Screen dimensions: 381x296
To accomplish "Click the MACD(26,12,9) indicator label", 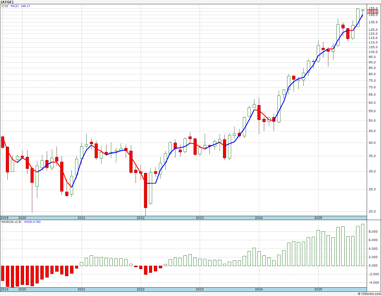I will [11, 222].
